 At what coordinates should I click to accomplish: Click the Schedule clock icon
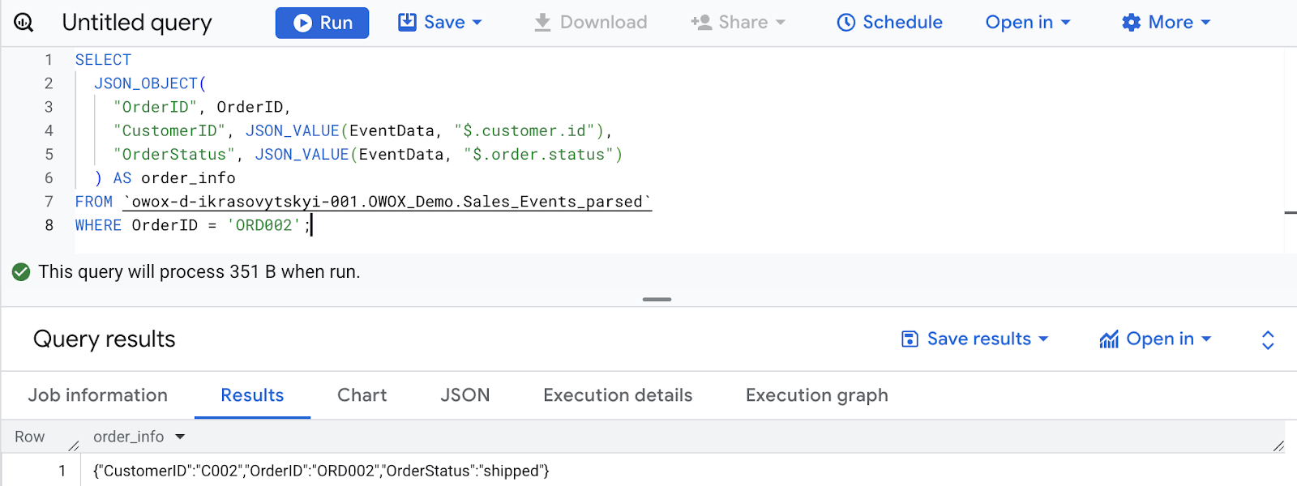click(x=846, y=23)
